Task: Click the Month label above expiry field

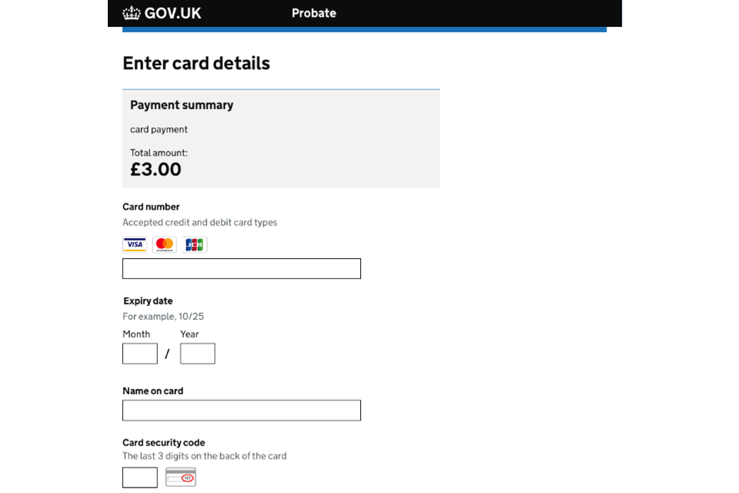Action: click(136, 334)
